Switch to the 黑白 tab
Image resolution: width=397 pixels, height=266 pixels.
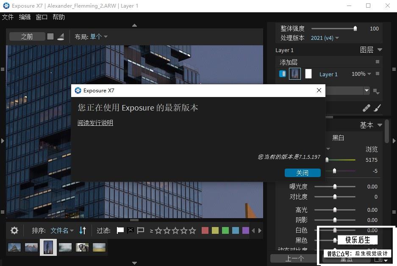tap(338, 138)
